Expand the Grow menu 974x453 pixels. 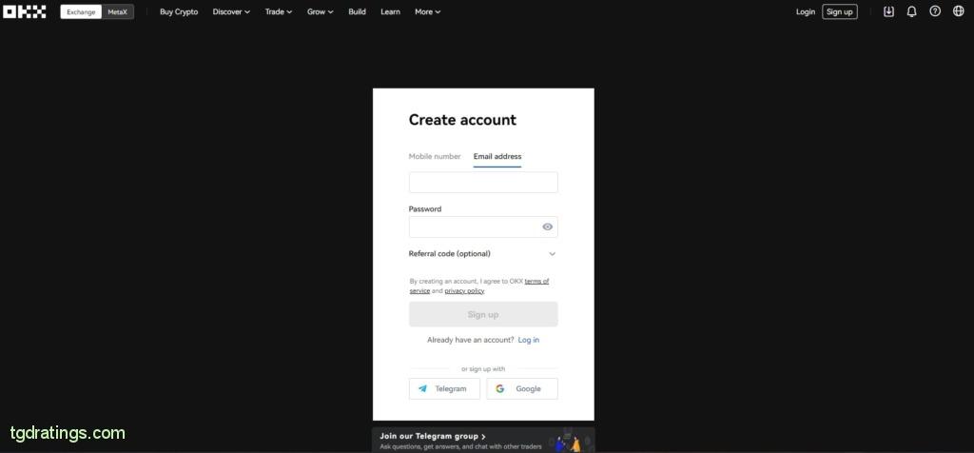320,11
